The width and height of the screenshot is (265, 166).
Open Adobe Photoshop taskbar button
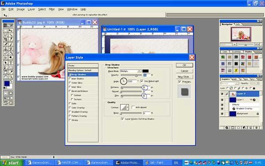click(x=128, y=163)
